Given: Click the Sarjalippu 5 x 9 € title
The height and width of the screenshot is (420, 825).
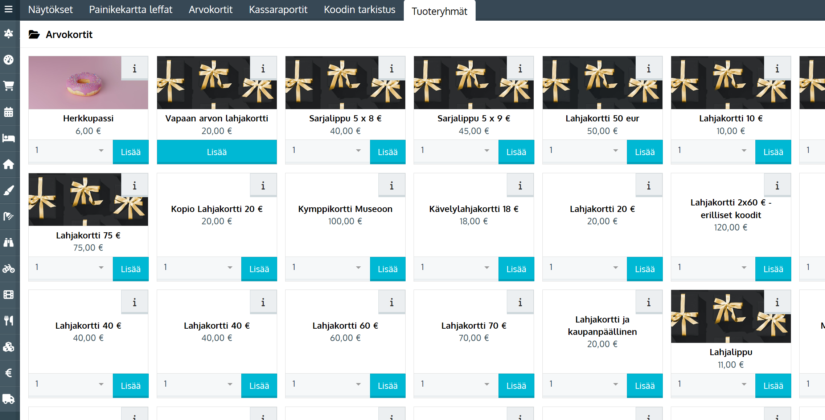Looking at the screenshot, I should [474, 118].
